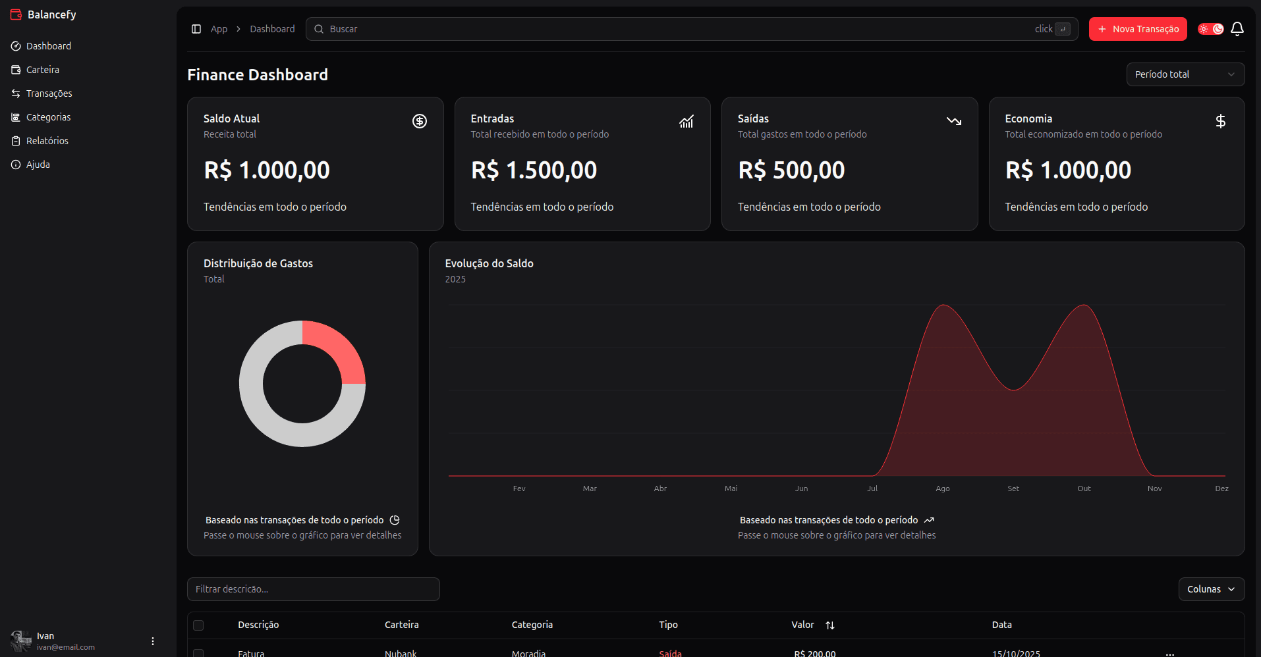Screen dimensions: 1261x657
Task: Check the select-all checkbox in table header
Action: 198,625
